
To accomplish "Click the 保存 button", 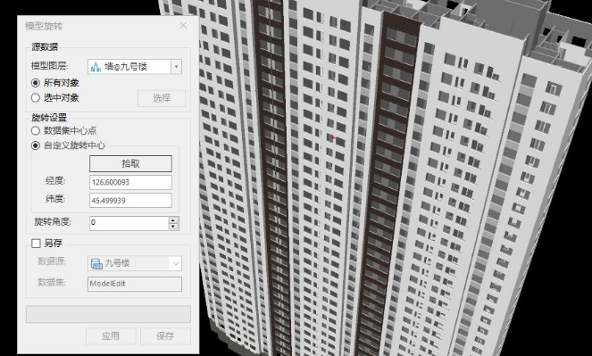I will point(165,335).
